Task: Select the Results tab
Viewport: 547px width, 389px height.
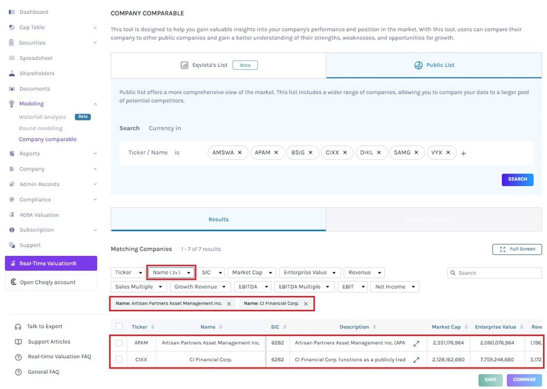Action: point(218,219)
